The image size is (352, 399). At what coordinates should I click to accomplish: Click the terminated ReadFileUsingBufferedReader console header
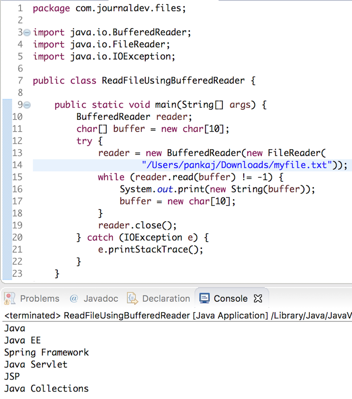(178, 315)
